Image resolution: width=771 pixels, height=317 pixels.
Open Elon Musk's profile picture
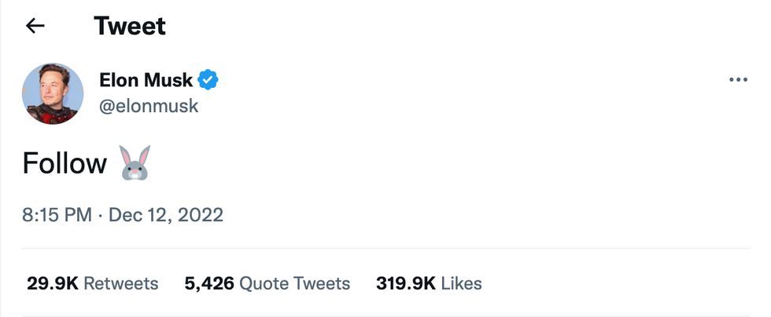(x=53, y=93)
